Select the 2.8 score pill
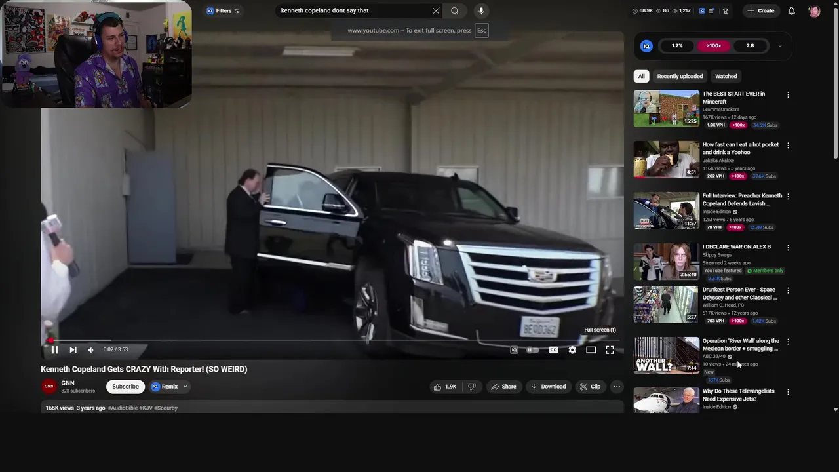The height and width of the screenshot is (472, 839). tap(750, 46)
